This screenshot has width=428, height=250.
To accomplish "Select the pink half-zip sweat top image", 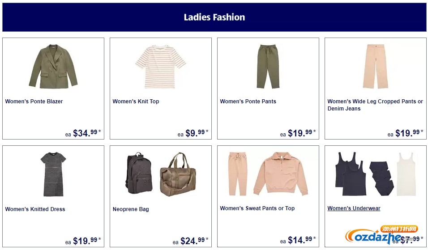I will [x=281, y=174].
